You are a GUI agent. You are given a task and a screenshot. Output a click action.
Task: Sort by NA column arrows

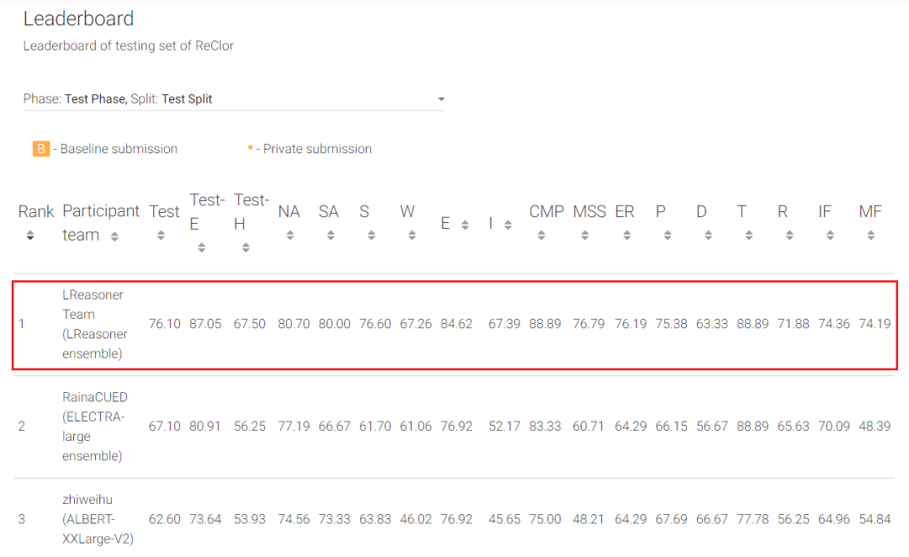point(290,236)
